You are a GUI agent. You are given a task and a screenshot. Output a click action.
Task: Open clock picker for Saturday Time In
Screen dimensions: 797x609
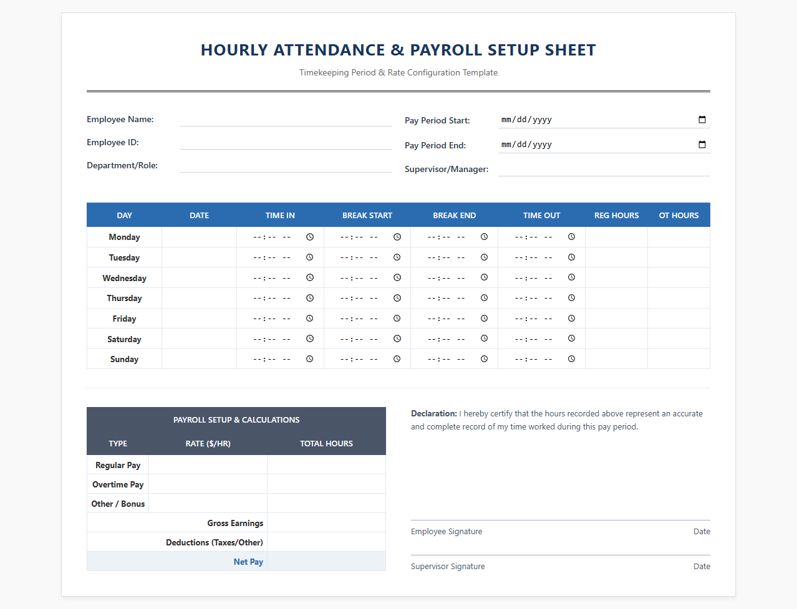[310, 338]
